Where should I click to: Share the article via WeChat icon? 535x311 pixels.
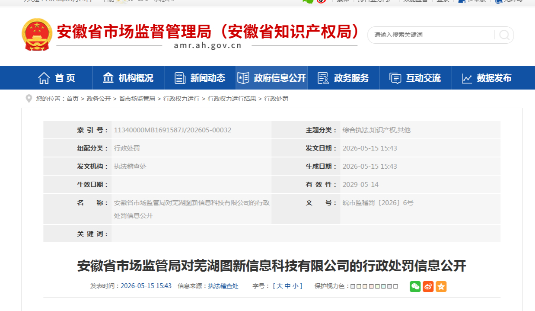[x=415, y=286]
